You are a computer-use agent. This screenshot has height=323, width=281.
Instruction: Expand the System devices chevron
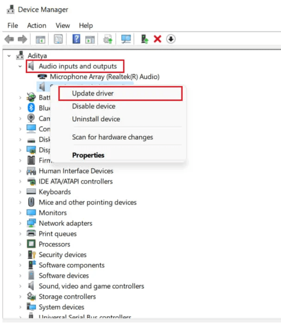[x=20, y=307]
